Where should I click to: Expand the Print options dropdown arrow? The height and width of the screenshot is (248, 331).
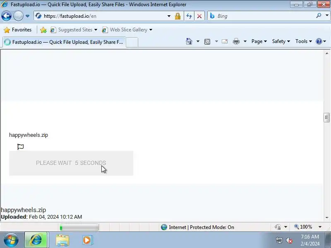click(245, 41)
